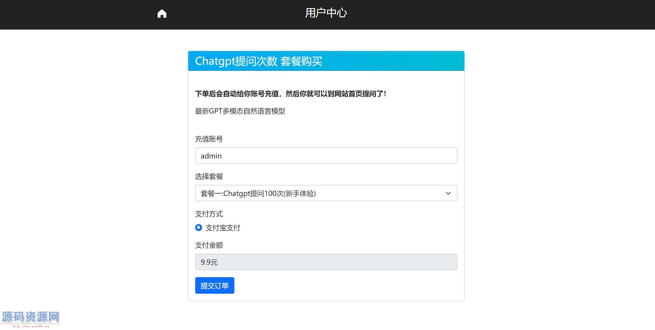Go to the home page via house icon

[x=162, y=14]
